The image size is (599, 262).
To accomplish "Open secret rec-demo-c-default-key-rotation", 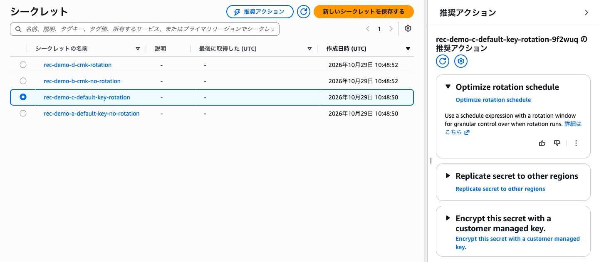I will (87, 97).
